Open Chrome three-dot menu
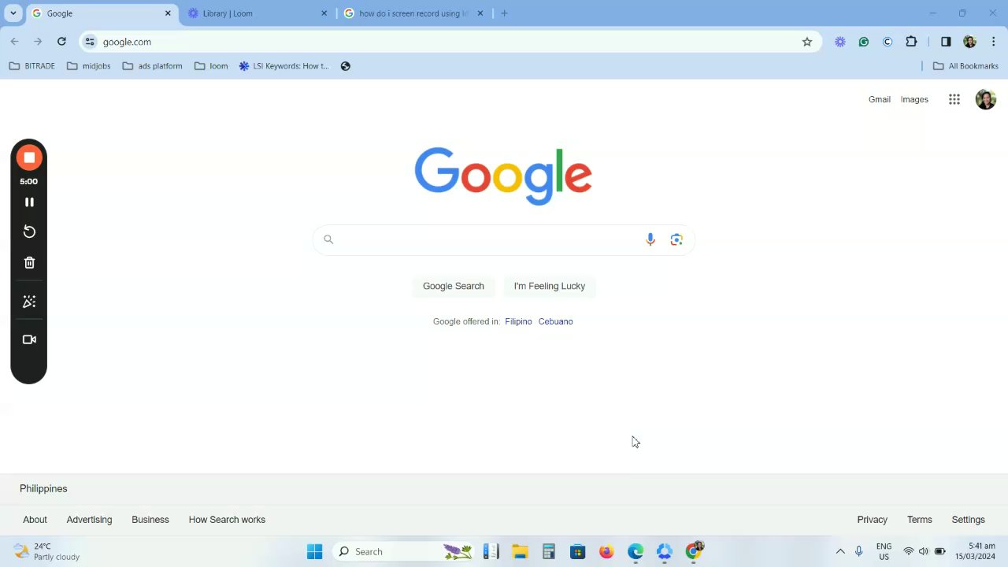Viewport: 1008px width, 567px height. (x=993, y=42)
